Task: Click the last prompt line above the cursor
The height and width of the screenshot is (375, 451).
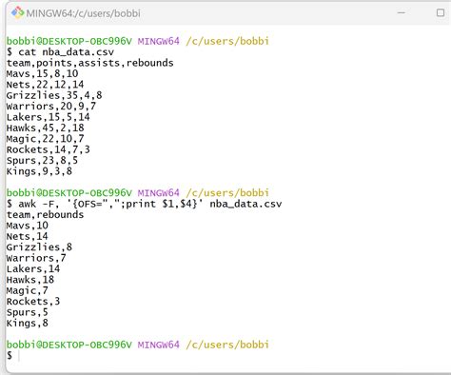Action: click(x=138, y=345)
